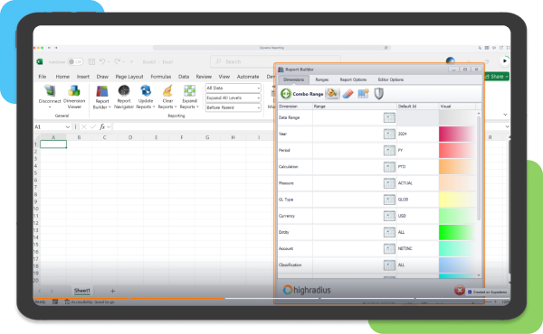Open the Name Box dropdown arrow
543x334 pixels.
pyautogui.click(x=68, y=127)
